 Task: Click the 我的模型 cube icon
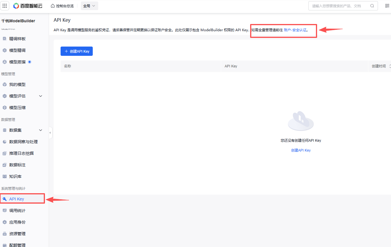coord(5,84)
